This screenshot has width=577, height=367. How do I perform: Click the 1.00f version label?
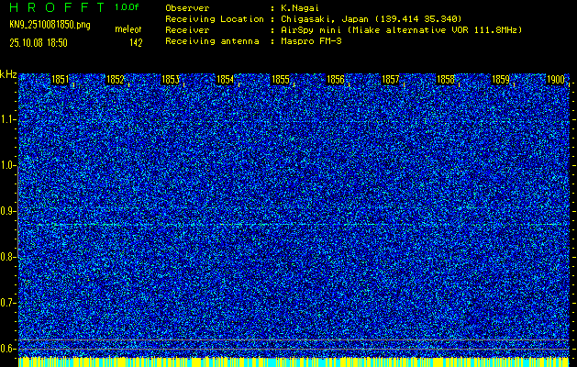tap(128, 6)
